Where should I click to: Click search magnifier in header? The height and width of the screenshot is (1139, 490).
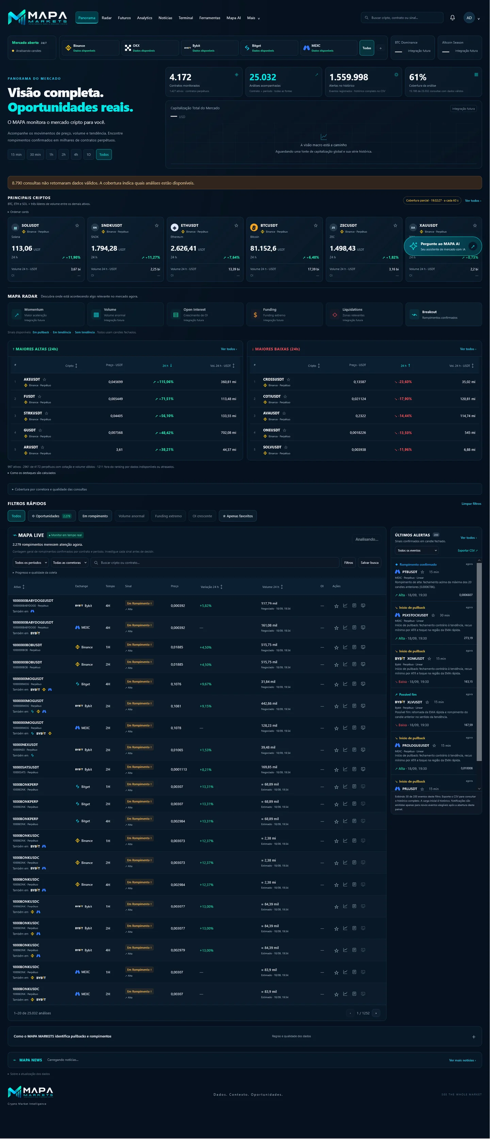(367, 18)
